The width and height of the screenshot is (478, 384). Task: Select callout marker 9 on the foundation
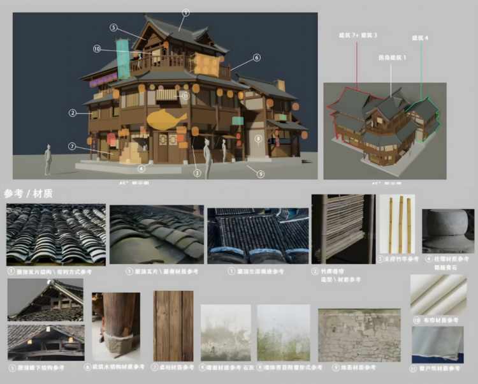(x=260, y=174)
